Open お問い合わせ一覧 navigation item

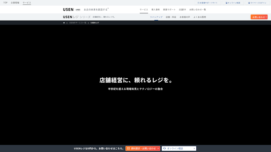pos(197,10)
